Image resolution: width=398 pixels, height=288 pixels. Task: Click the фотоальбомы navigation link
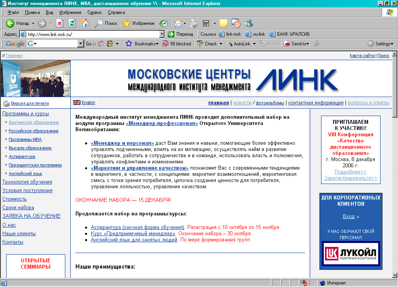pos(270,103)
